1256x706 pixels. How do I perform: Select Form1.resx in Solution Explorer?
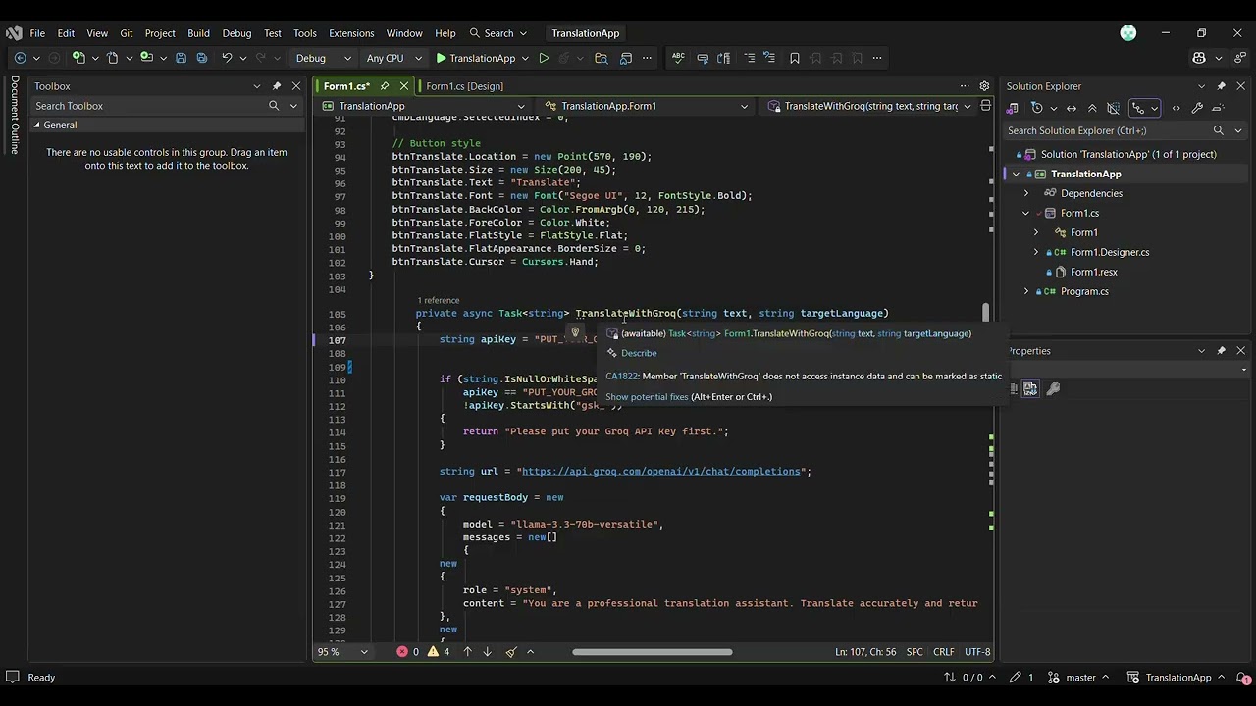[1093, 272]
